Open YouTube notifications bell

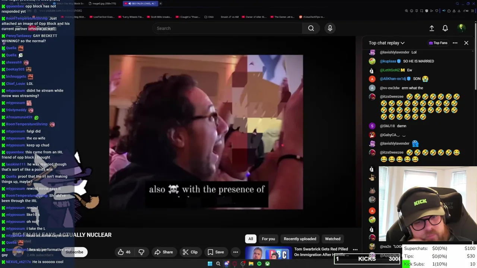pyautogui.click(x=445, y=28)
